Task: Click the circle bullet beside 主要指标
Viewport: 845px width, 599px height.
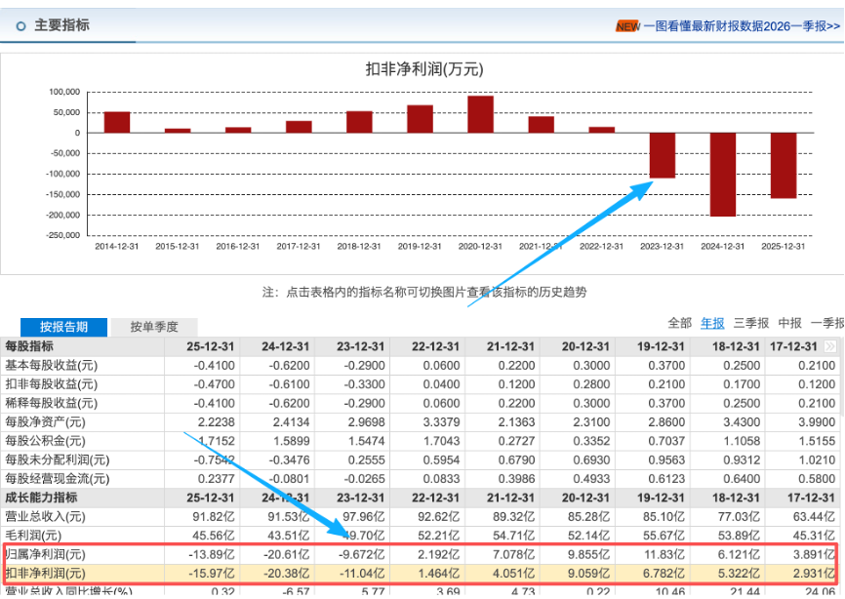Action: 21,26
